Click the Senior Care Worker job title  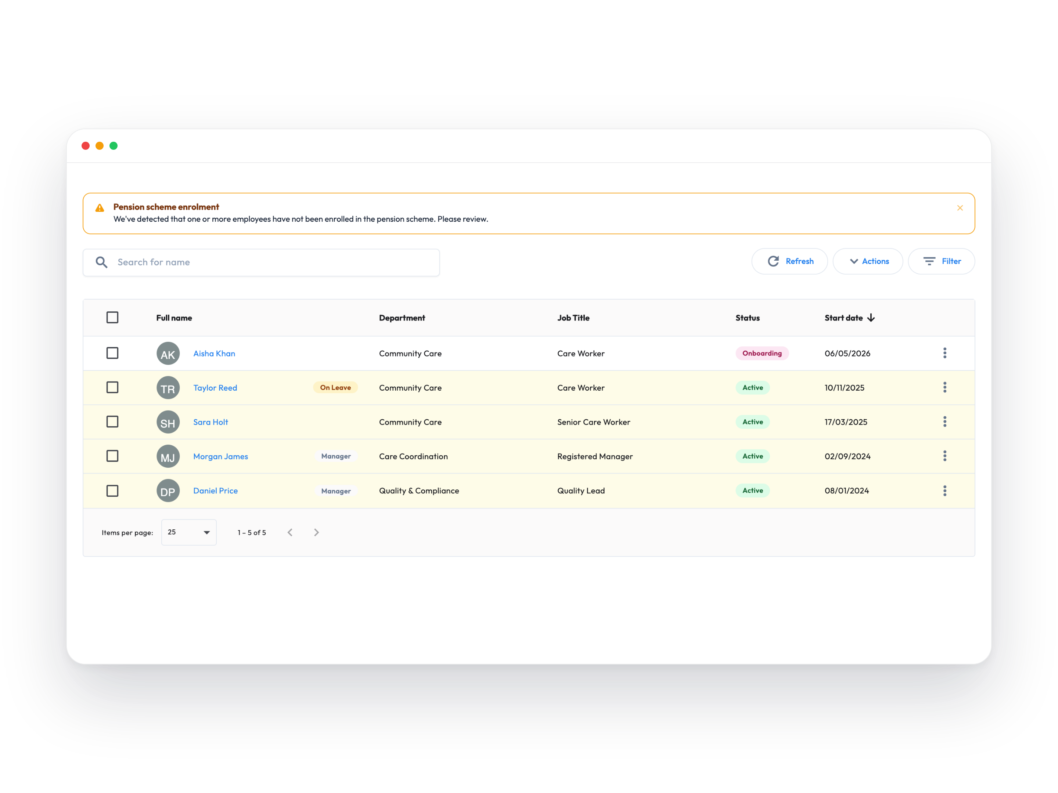tap(594, 422)
